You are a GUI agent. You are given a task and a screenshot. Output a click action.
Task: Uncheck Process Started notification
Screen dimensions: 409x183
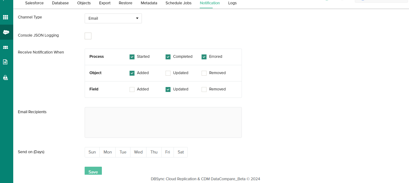click(132, 57)
